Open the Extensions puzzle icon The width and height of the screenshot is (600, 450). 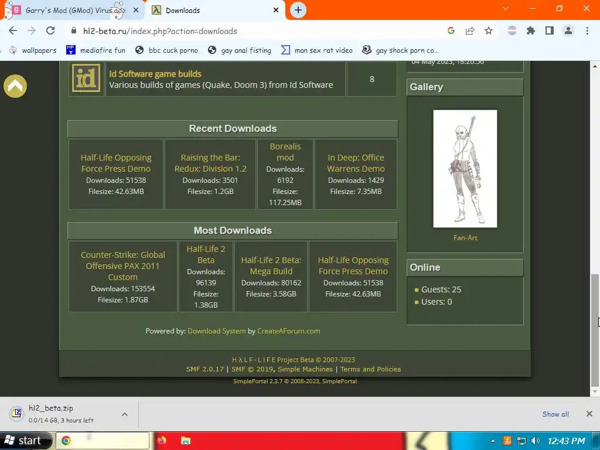pyautogui.click(x=530, y=31)
